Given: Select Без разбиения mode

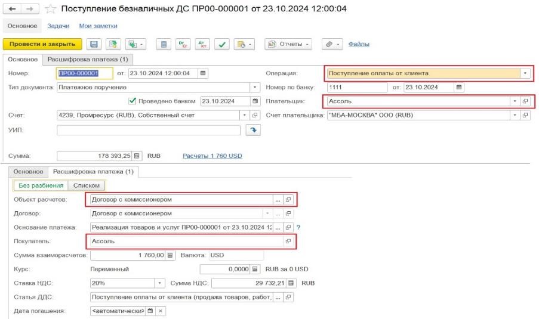Looking at the screenshot, I should click(39, 185).
